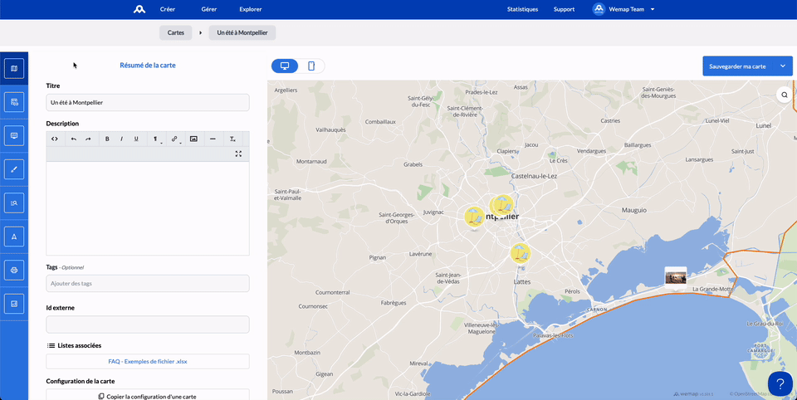Expand the description editor to fullscreen
This screenshot has height=400, width=797.
tap(238, 154)
